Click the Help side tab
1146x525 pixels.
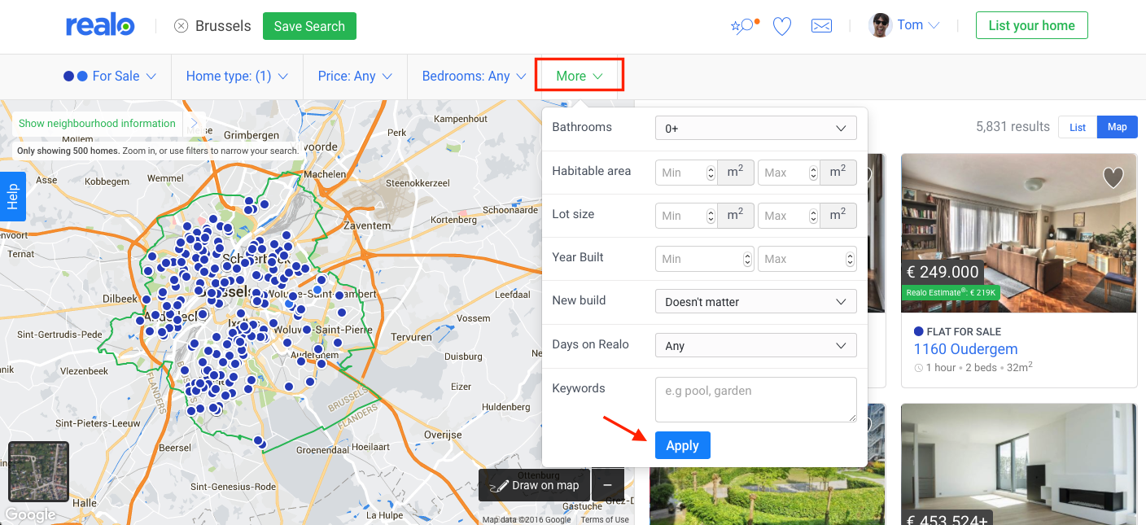pyautogui.click(x=13, y=196)
